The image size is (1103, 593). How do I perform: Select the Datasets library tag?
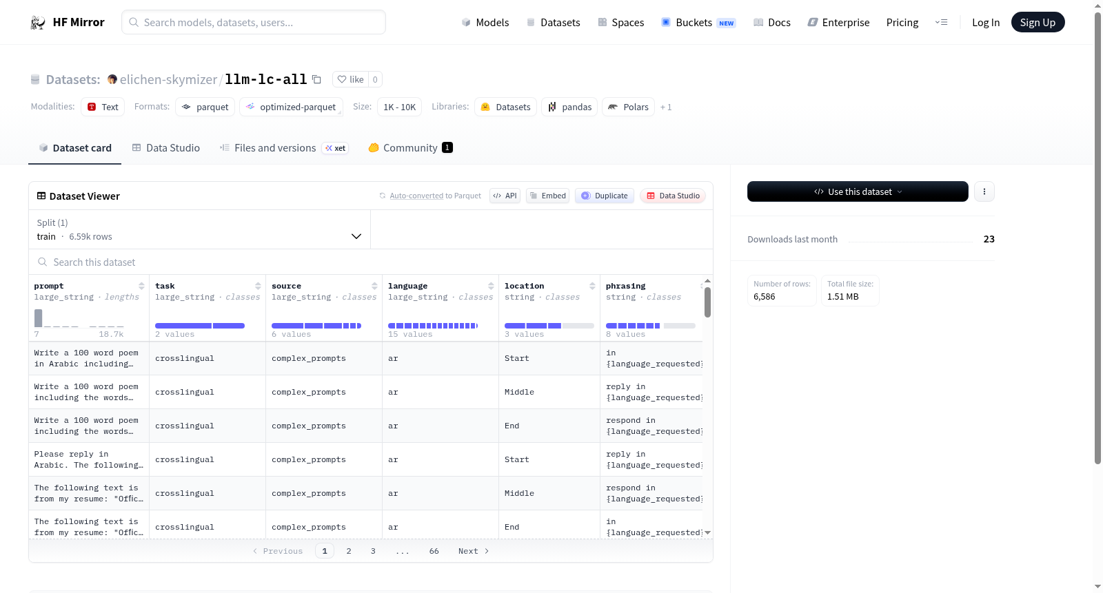tap(505, 107)
